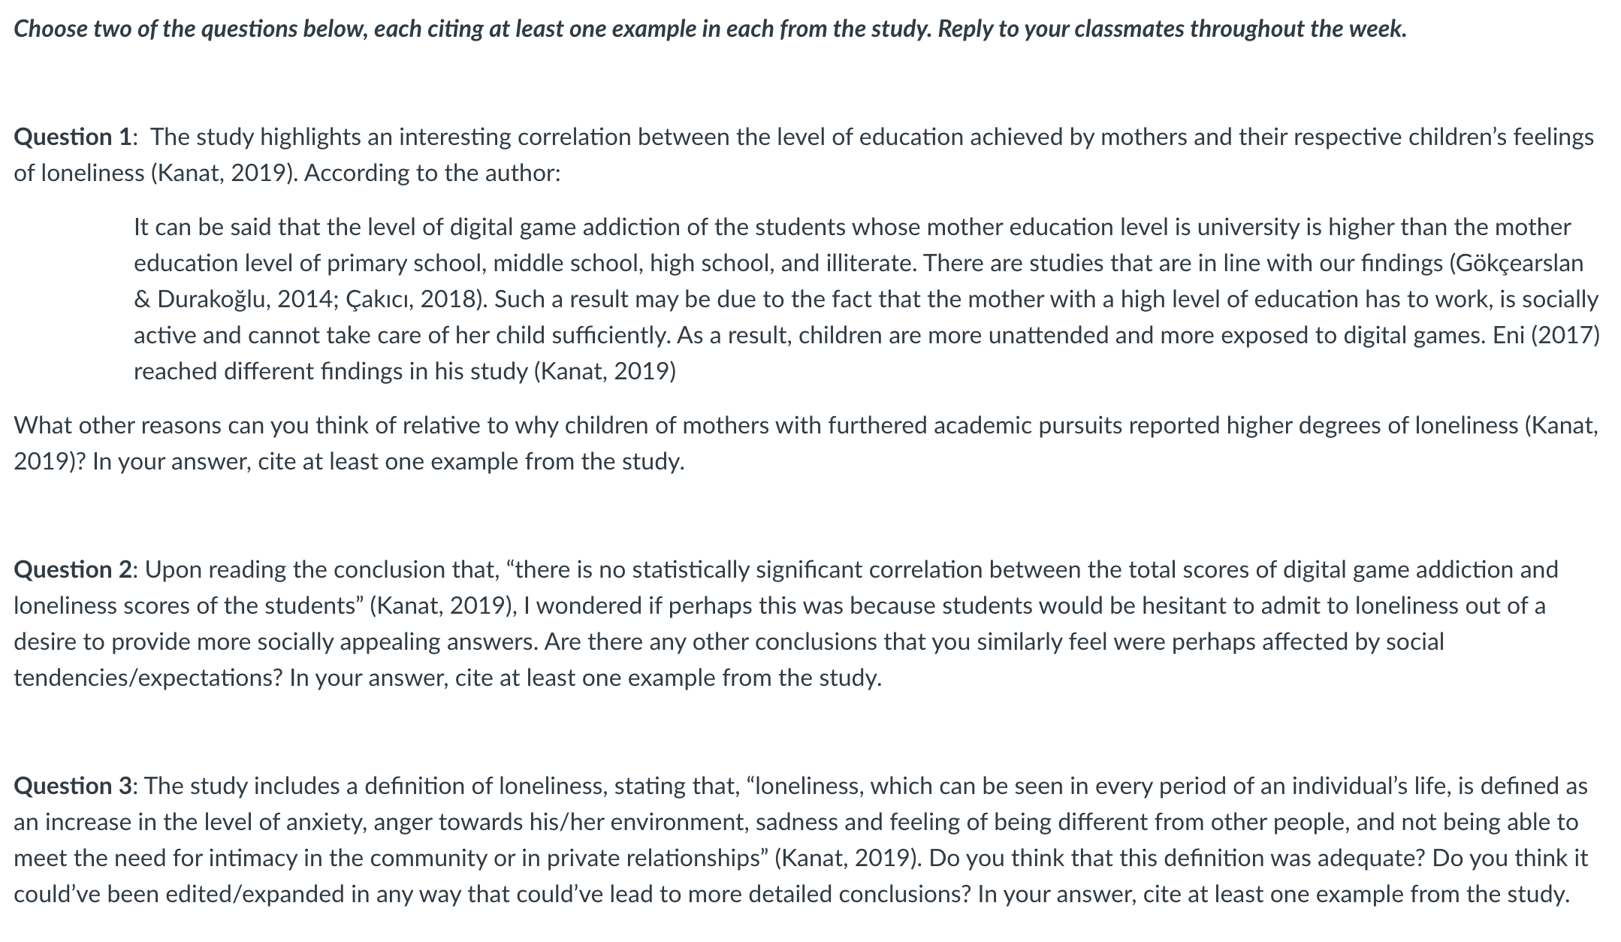
Task: Click the indented quote line starting "It can be said"
Action: click(852, 228)
